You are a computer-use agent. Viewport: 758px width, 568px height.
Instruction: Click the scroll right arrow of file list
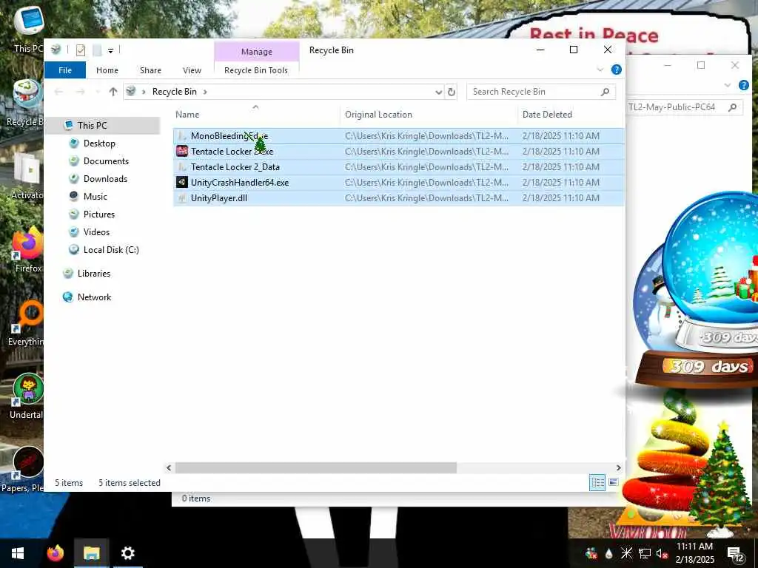[x=618, y=467]
